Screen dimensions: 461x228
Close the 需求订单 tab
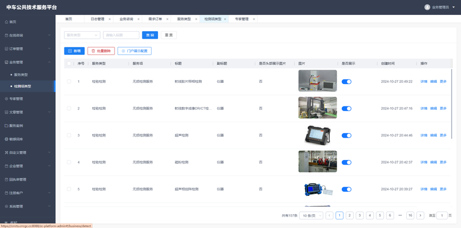click(x=167, y=19)
